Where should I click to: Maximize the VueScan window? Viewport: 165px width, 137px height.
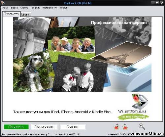pyautogui.click(x=157, y=3)
